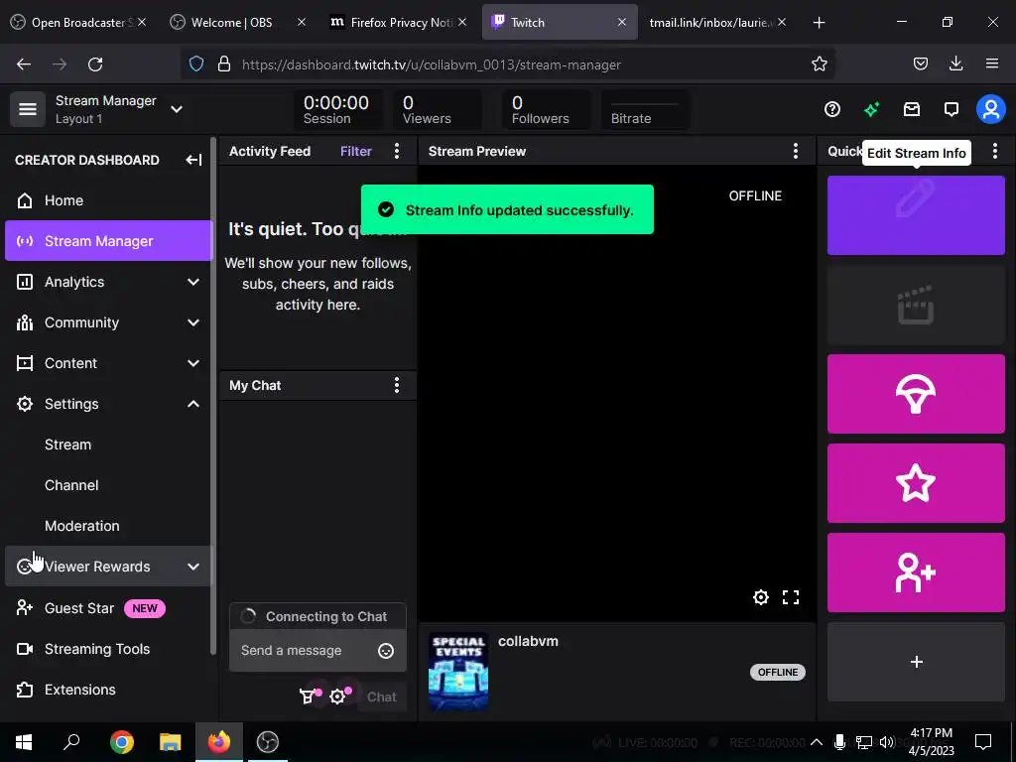Click the green sparkle what's new icon

[x=871, y=109]
